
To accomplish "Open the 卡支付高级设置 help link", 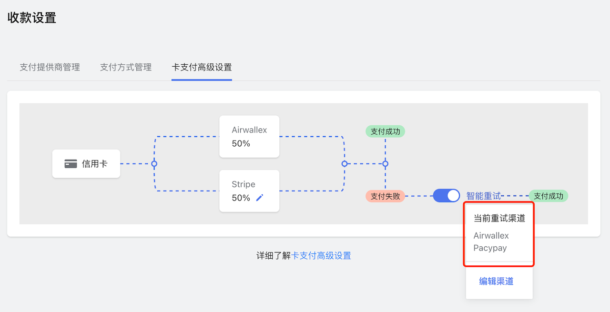I will click(322, 256).
